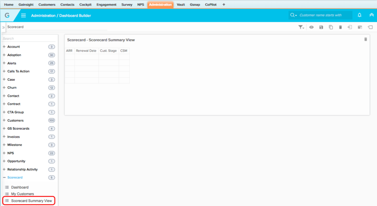Switch to the Customers tab in top bar
The image size is (377, 206).
click(x=47, y=4)
